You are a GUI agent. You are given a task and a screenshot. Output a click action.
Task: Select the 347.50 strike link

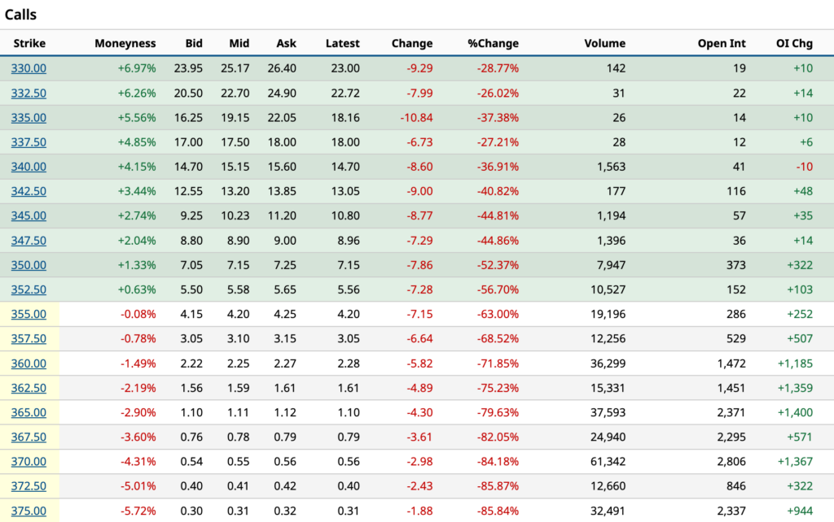pyautogui.click(x=29, y=241)
